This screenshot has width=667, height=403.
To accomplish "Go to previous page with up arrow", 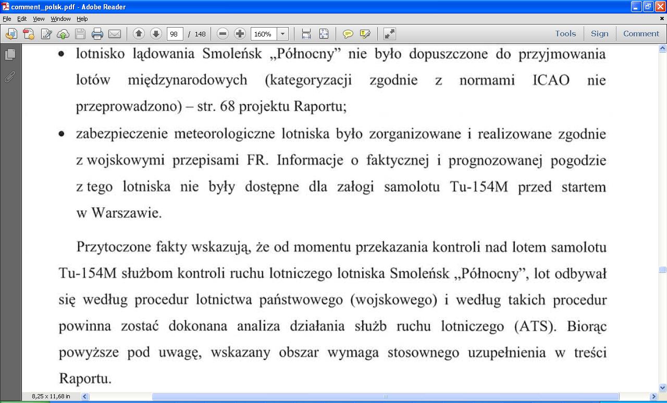I will coord(139,34).
